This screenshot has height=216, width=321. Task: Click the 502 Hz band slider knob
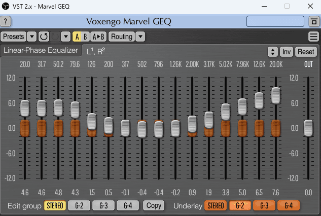142,130
